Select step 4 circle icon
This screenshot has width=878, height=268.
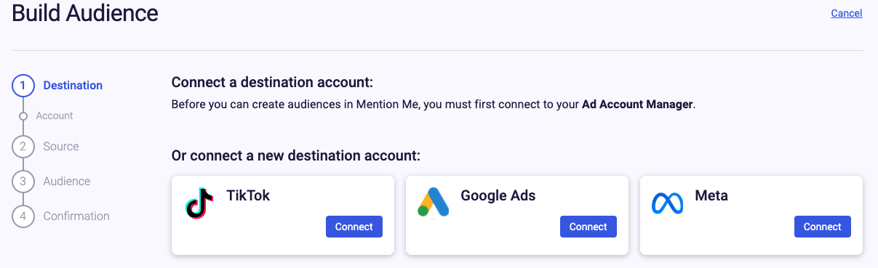click(23, 216)
